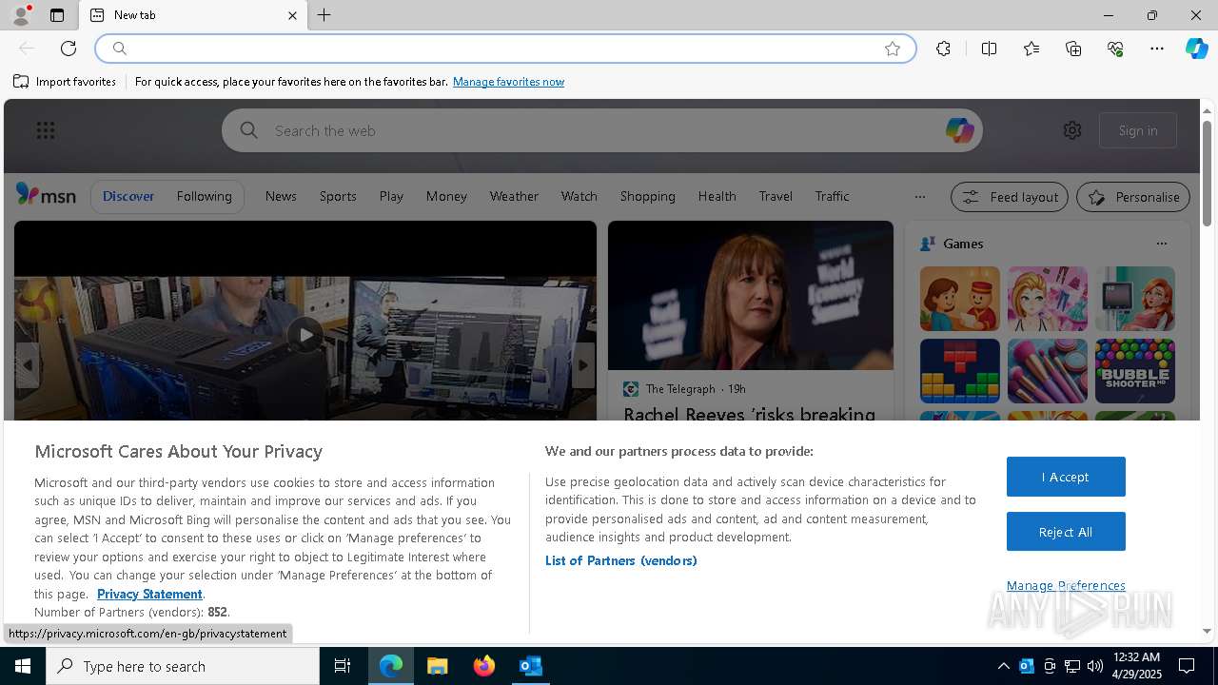Close the New tab

click(292, 15)
